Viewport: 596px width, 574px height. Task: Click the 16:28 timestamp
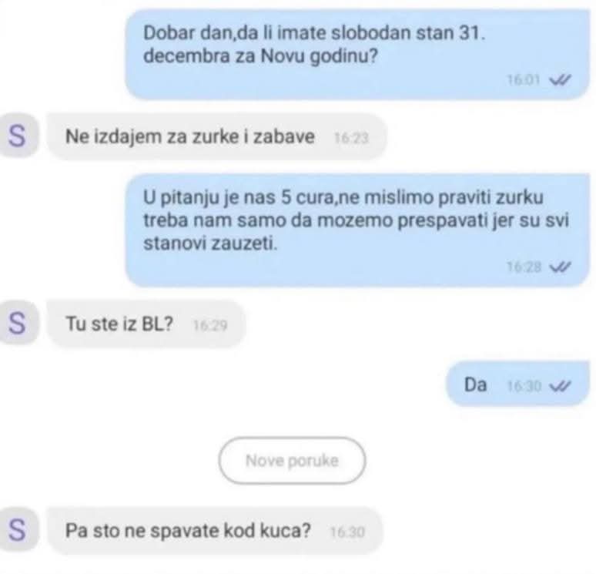524,267
